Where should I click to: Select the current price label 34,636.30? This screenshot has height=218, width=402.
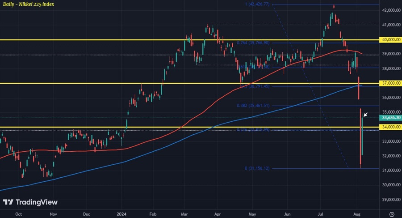tap(390, 118)
